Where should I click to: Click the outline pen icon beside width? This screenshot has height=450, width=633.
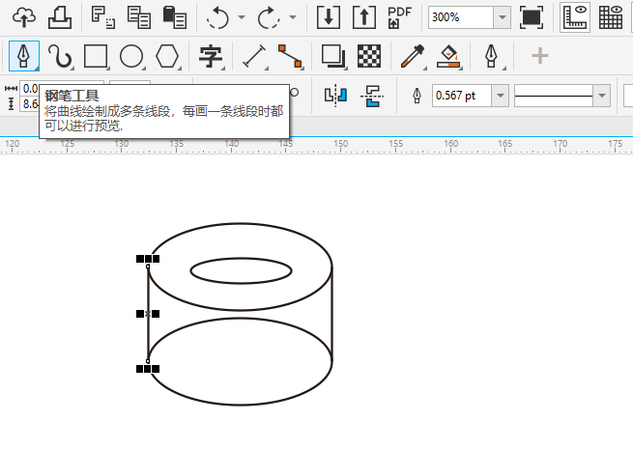click(417, 96)
